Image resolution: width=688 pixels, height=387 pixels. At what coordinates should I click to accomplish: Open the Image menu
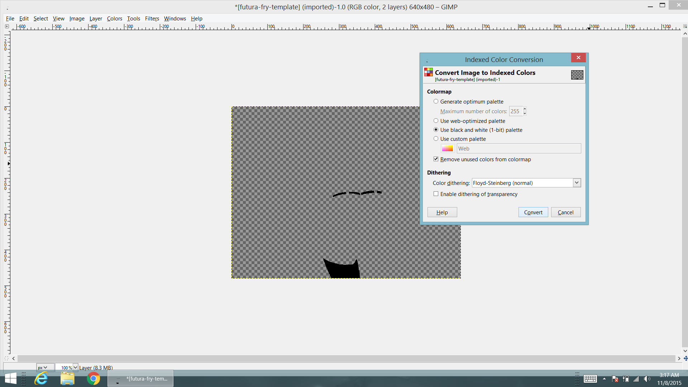(77, 19)
